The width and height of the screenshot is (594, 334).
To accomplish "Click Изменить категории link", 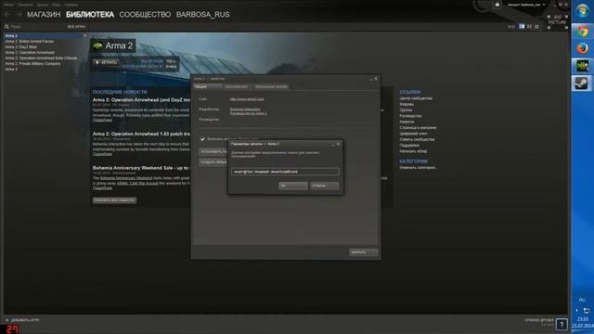I will pos(418,167).
